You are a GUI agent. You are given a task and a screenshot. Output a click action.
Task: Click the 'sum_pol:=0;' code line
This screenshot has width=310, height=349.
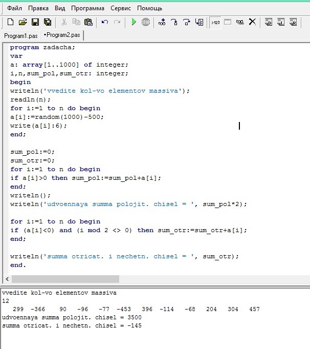click(x=32, y=152)
